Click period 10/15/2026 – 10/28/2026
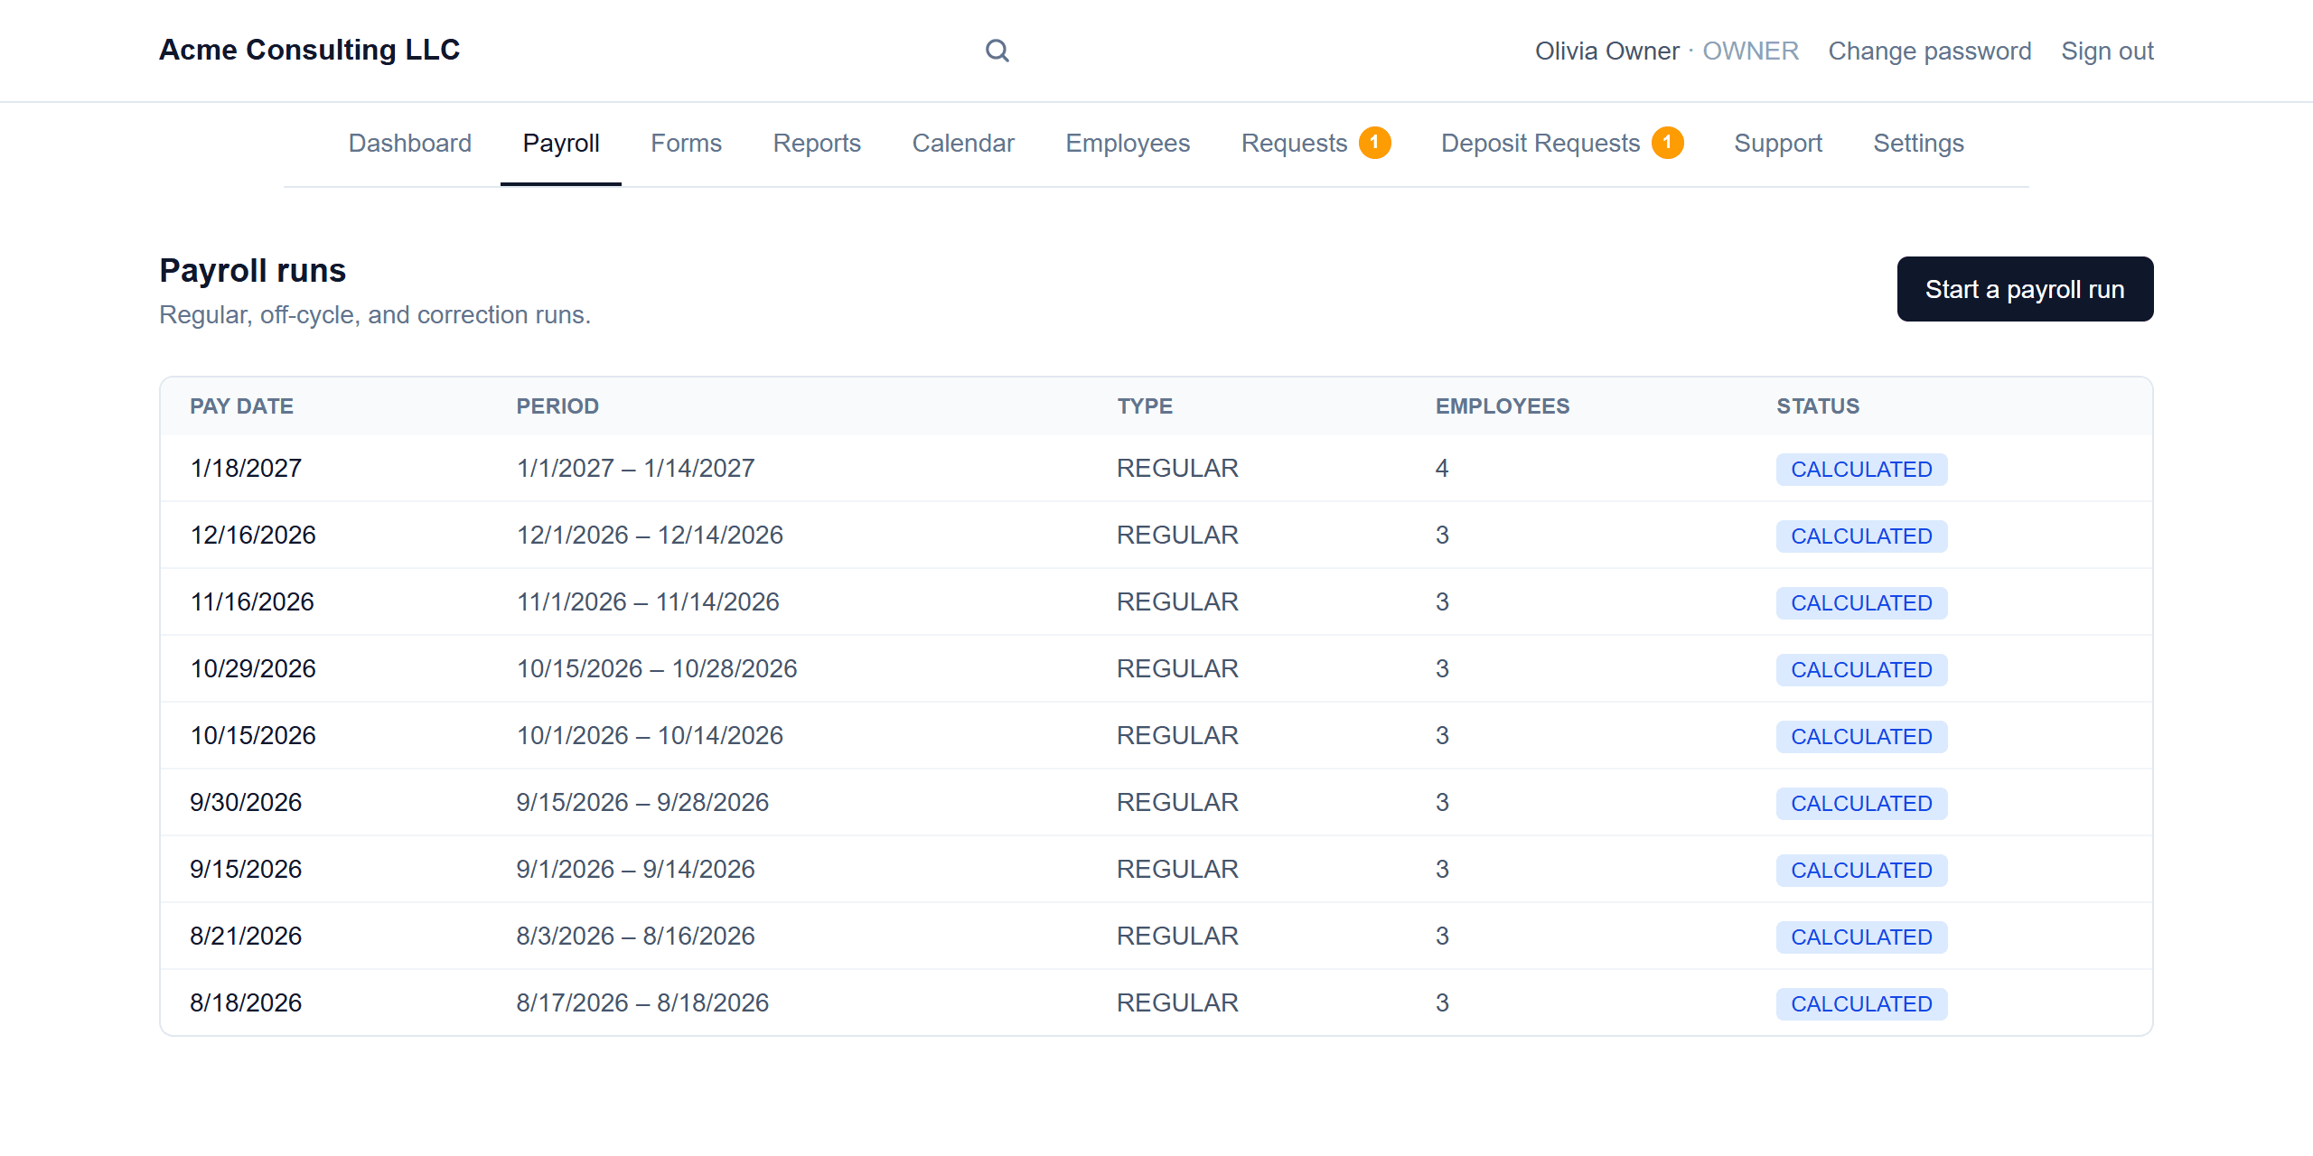The height and width of the screenshot is (1156, 2313). pyautogui.click(x=657, y=668)
